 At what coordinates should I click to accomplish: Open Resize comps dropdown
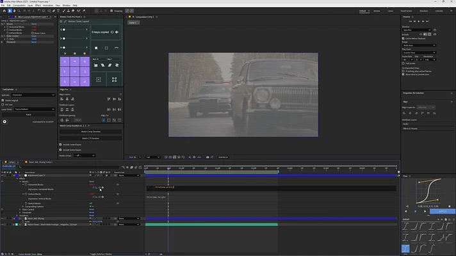point(85,156)
